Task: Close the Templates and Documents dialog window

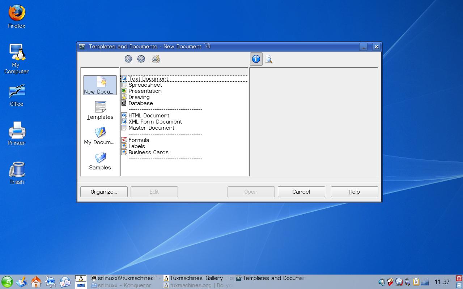Action: 376,47
